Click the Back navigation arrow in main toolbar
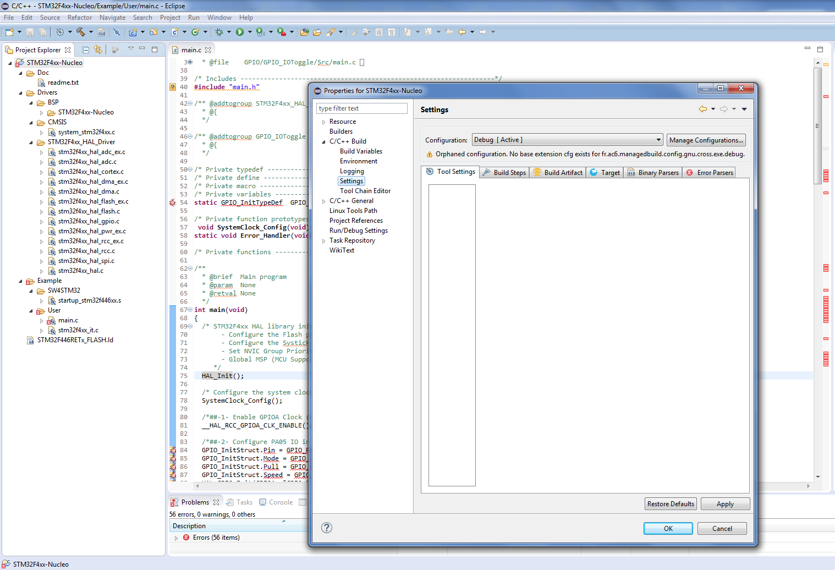This screenshot has height=570, width=835. [x=462, y=32]
